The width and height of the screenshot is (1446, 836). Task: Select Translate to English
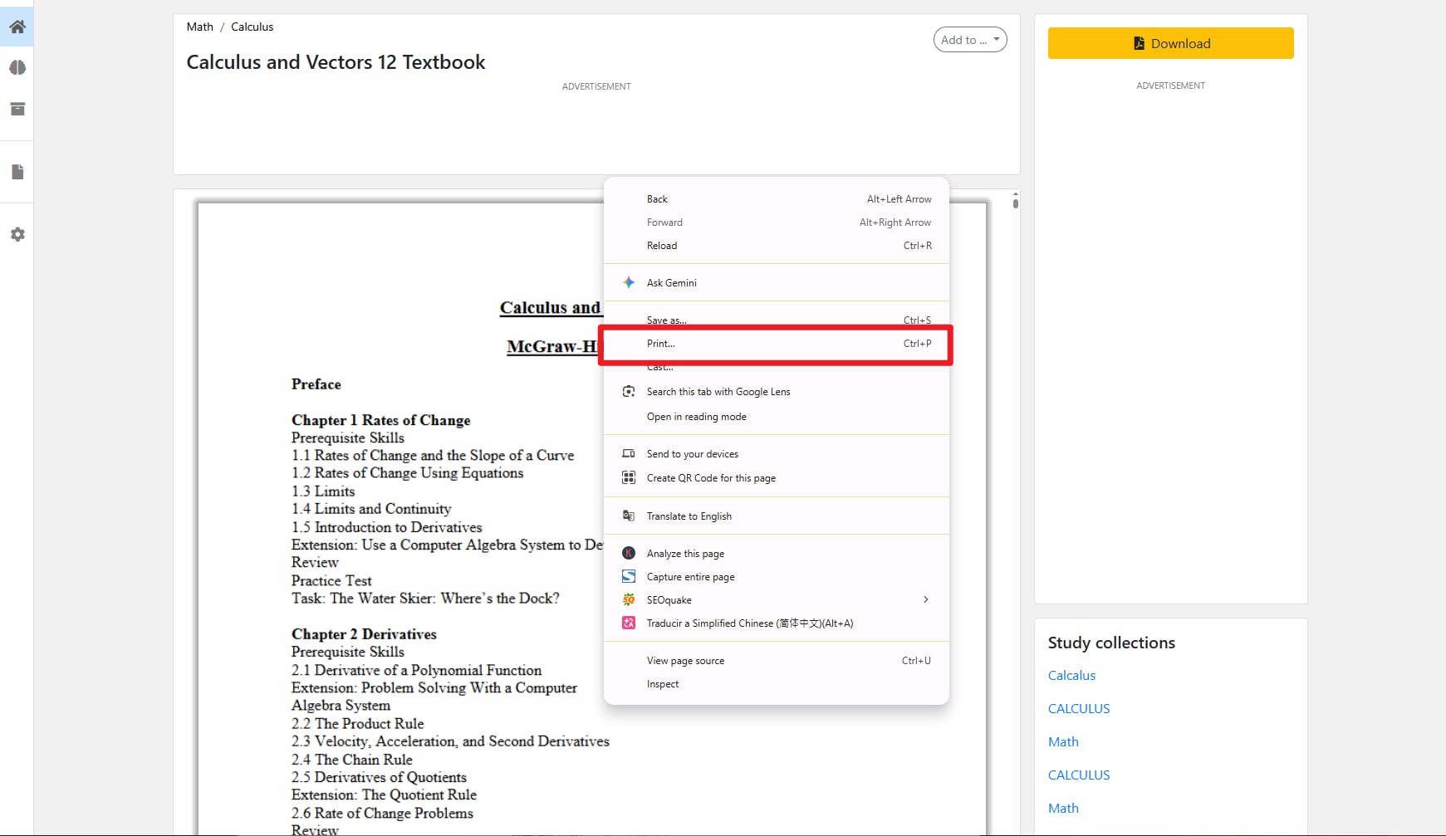click(777, 516)
